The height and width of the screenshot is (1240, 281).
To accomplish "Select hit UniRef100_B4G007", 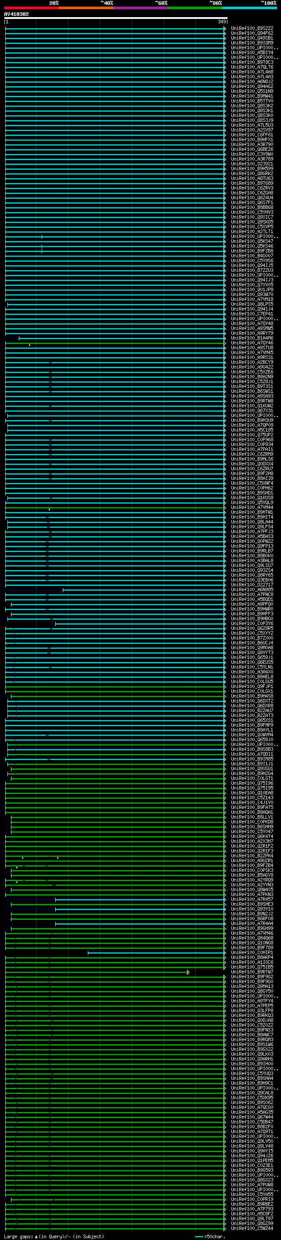I will (x=252, y=256).
